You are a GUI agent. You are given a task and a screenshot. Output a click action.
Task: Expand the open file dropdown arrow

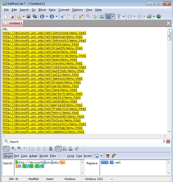(24, 16)
